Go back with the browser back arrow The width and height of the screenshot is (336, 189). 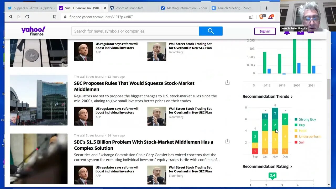(x=10, y=17)
